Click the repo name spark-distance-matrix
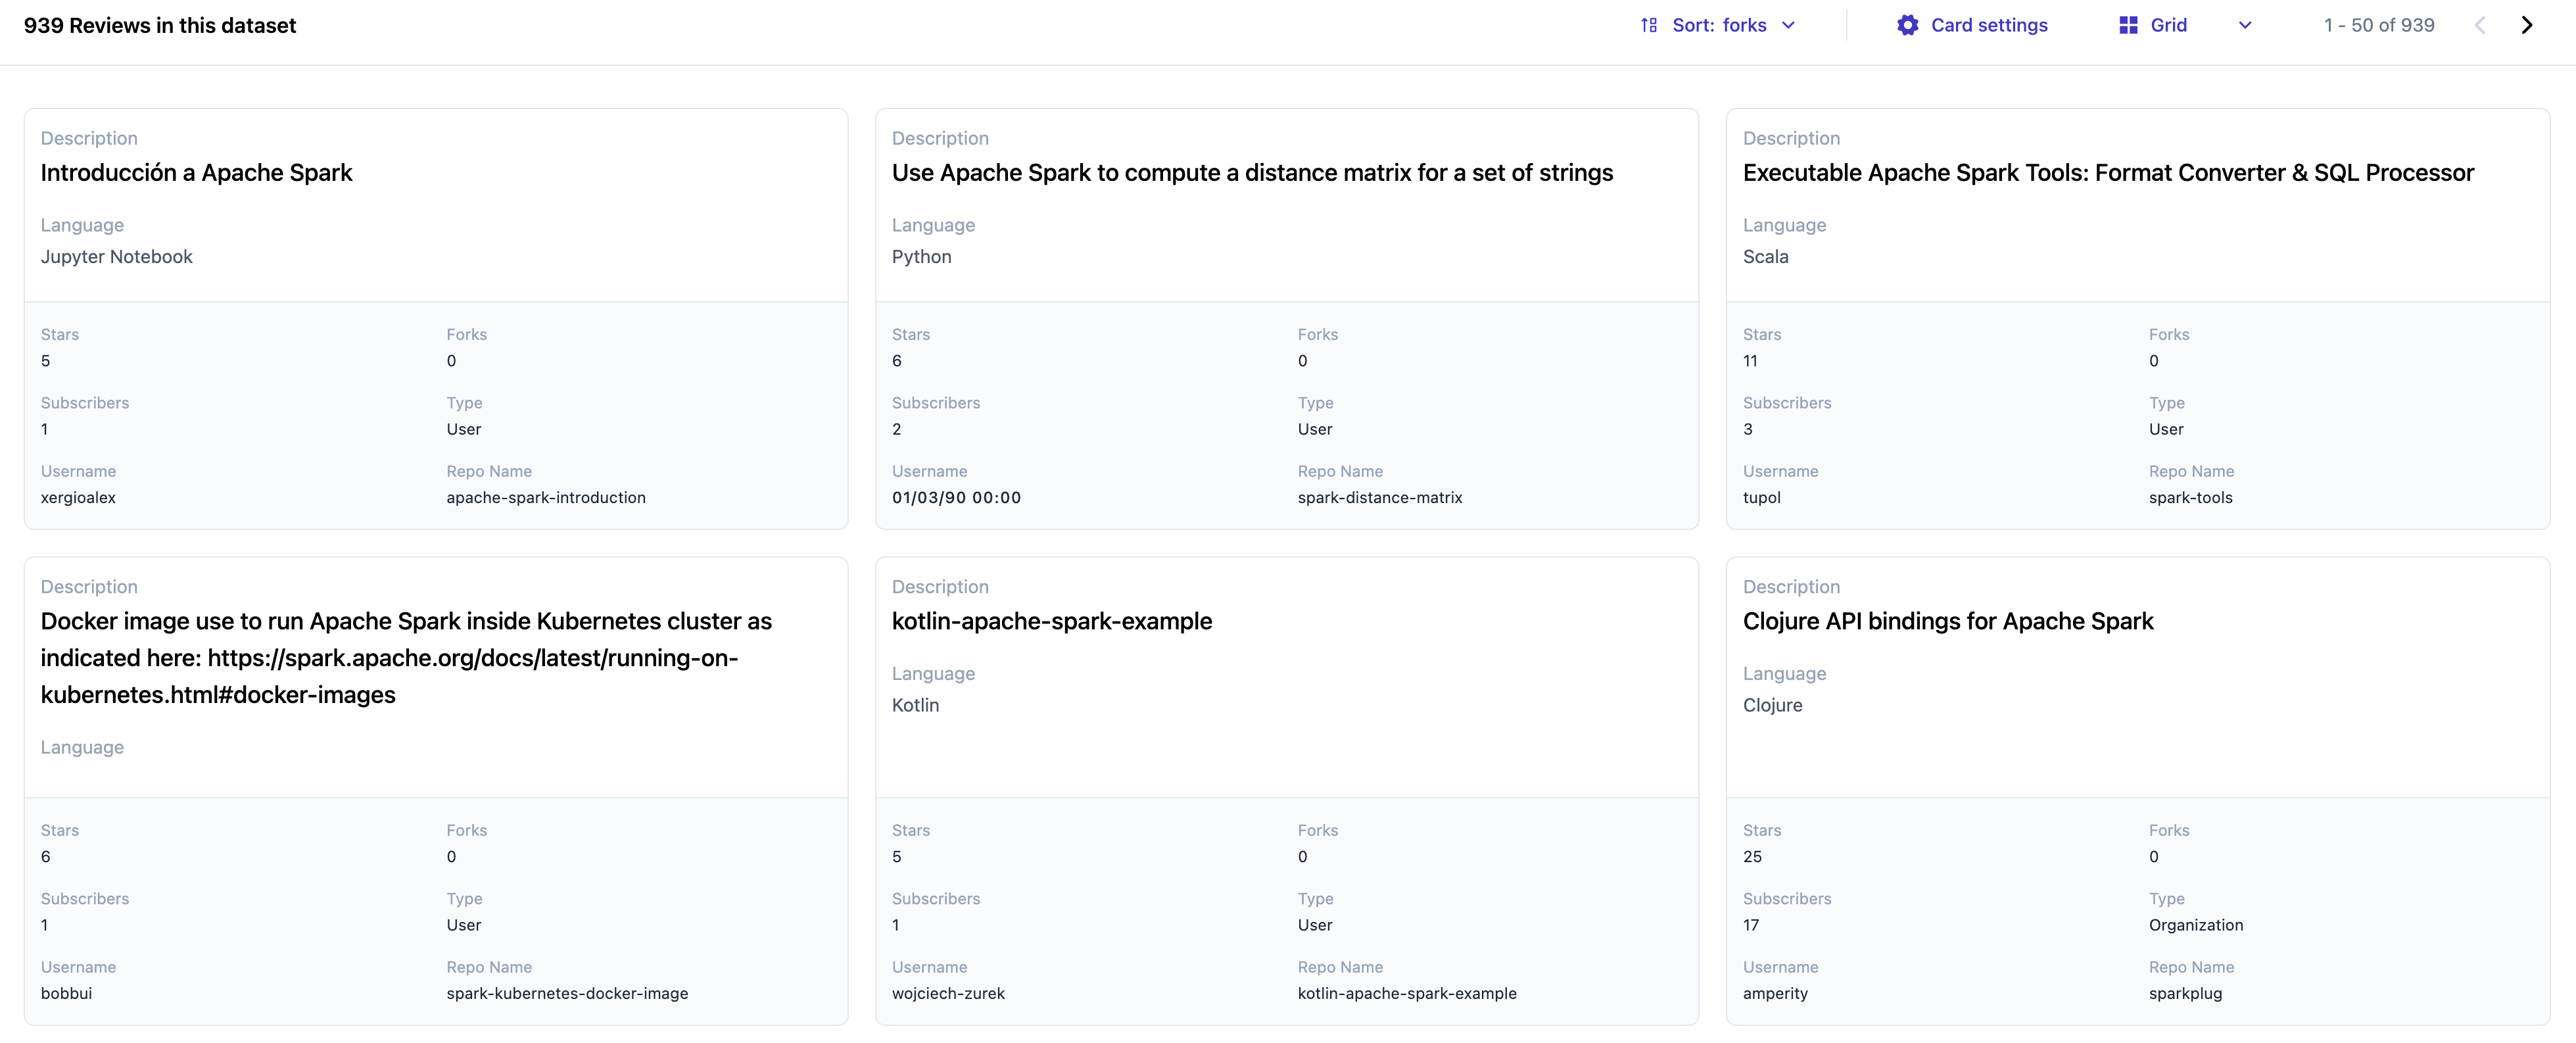Image resolution: width=2576 pixels, height=1043 pixels. (x=1379, y=497)
